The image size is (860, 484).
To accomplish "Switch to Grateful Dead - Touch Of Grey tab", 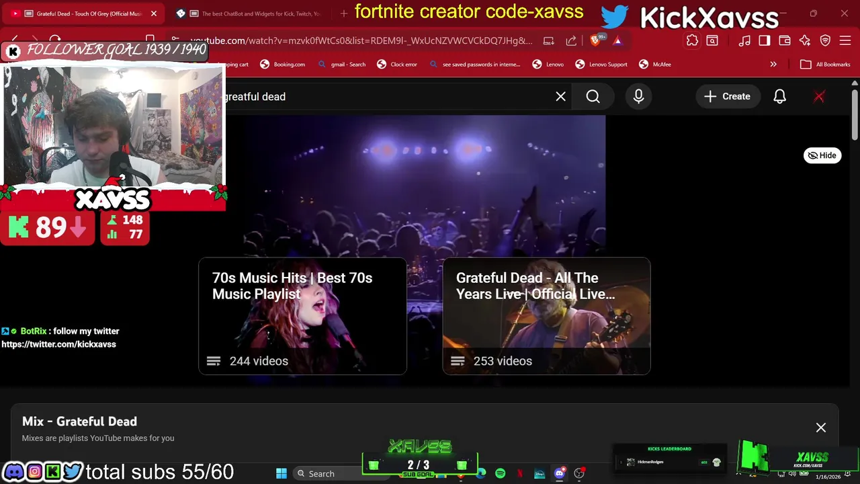I will click(84, 13).
